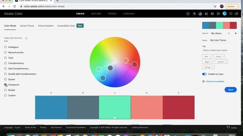Click the star icon in Adobe Color header

click(x=188, y=14)
